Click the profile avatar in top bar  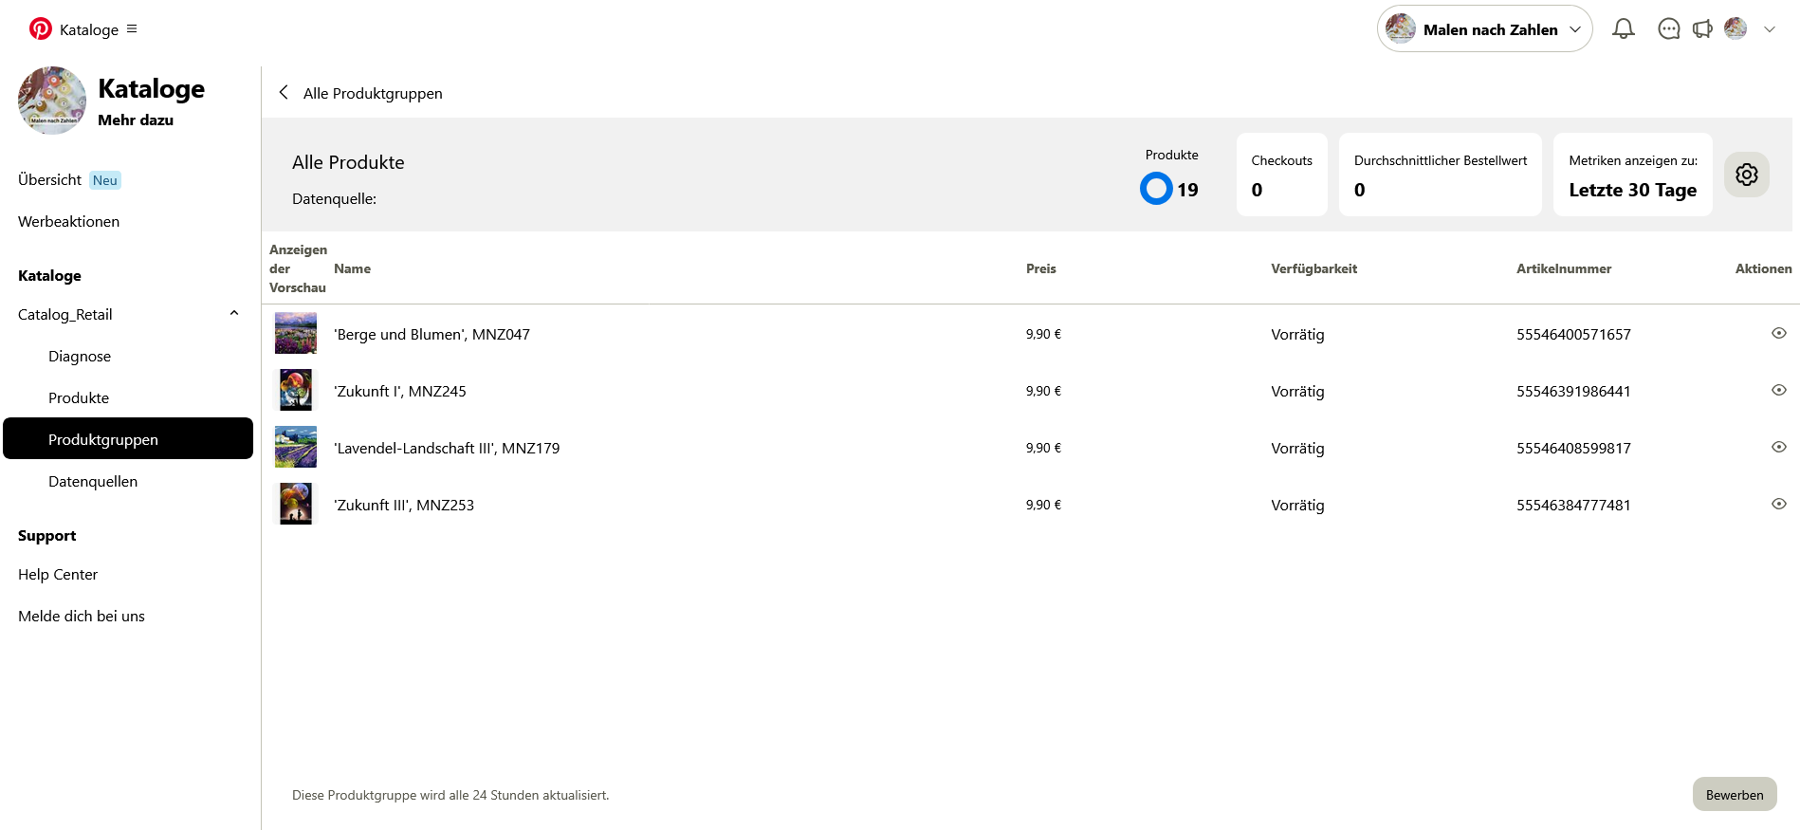1736,28
